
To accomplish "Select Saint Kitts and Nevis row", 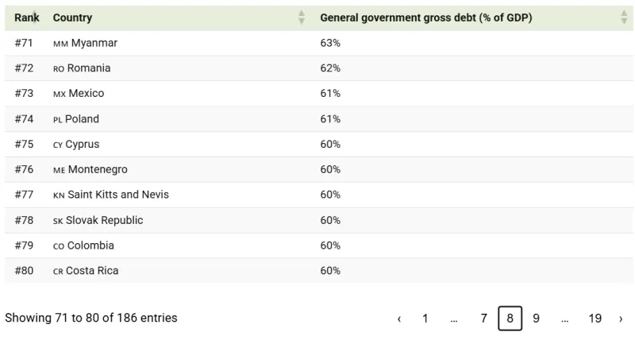I will pos(319,195).
